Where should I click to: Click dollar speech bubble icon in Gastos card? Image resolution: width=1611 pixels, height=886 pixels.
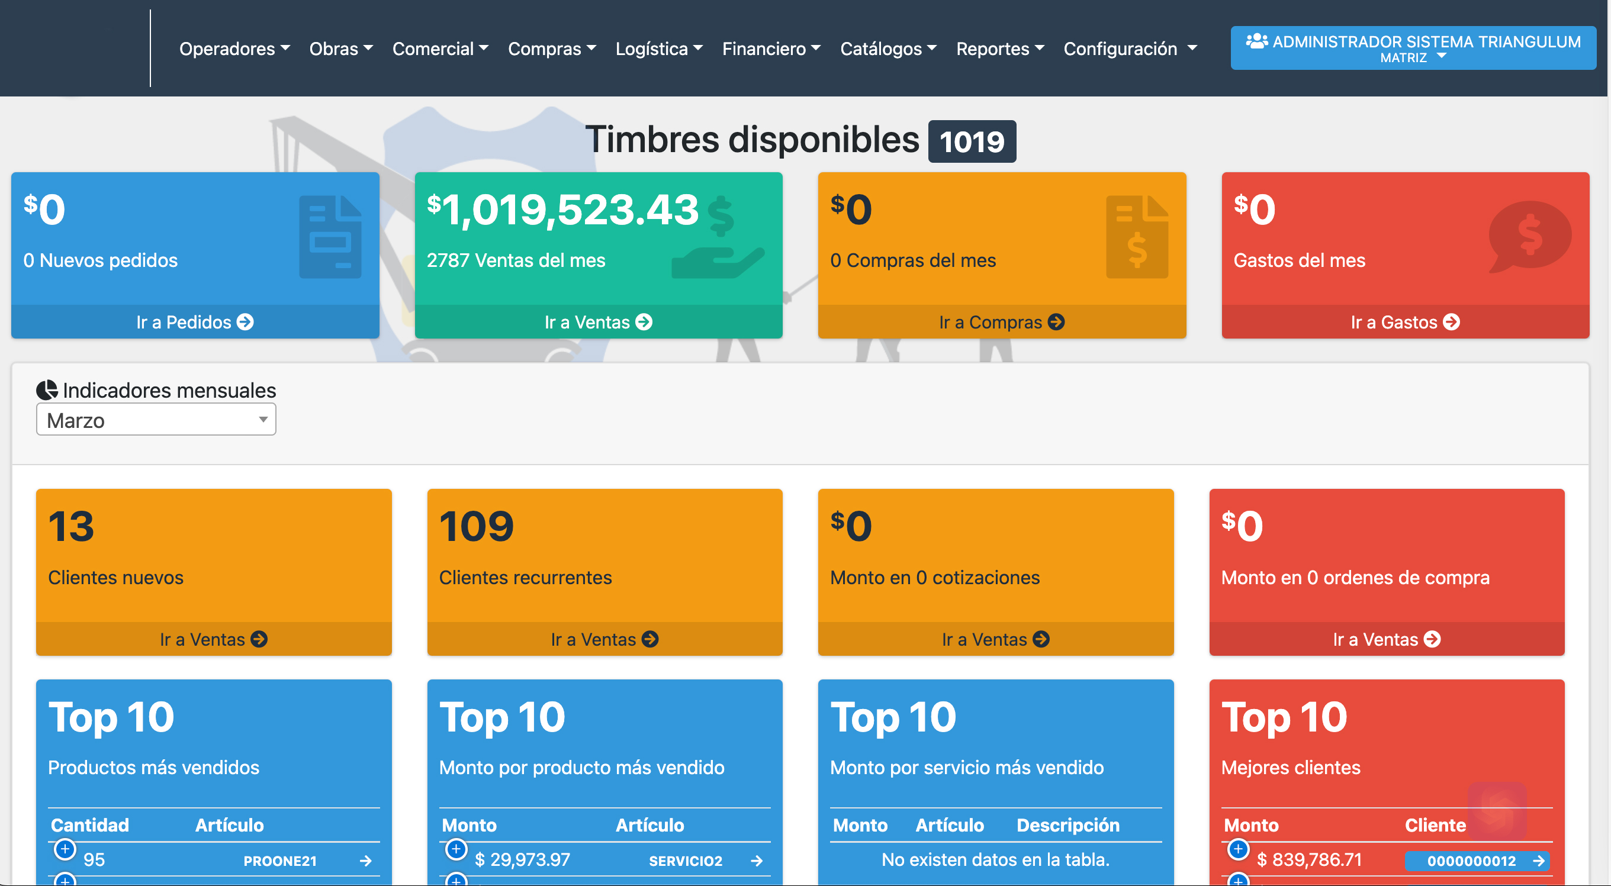[1530, 237]
